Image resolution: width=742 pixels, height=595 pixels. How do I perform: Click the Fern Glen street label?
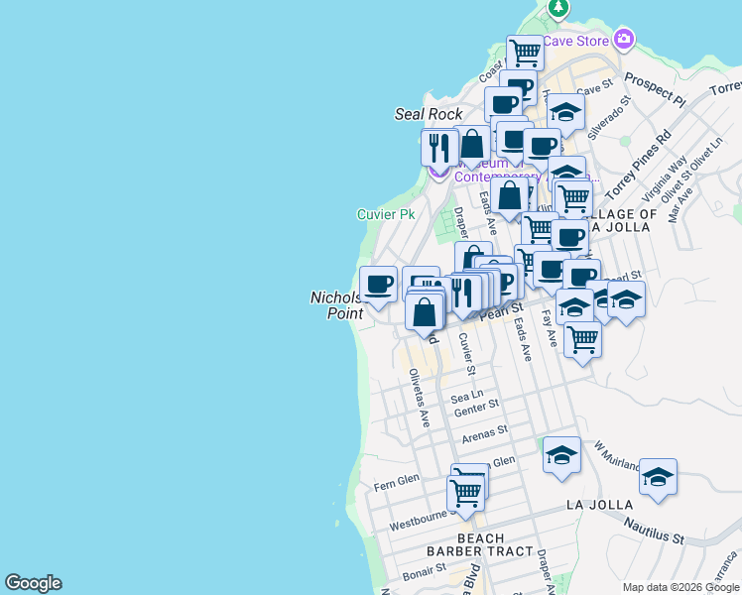click(396, 482)
